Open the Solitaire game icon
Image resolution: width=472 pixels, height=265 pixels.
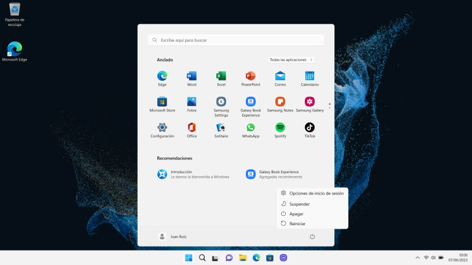coord(221,130)
